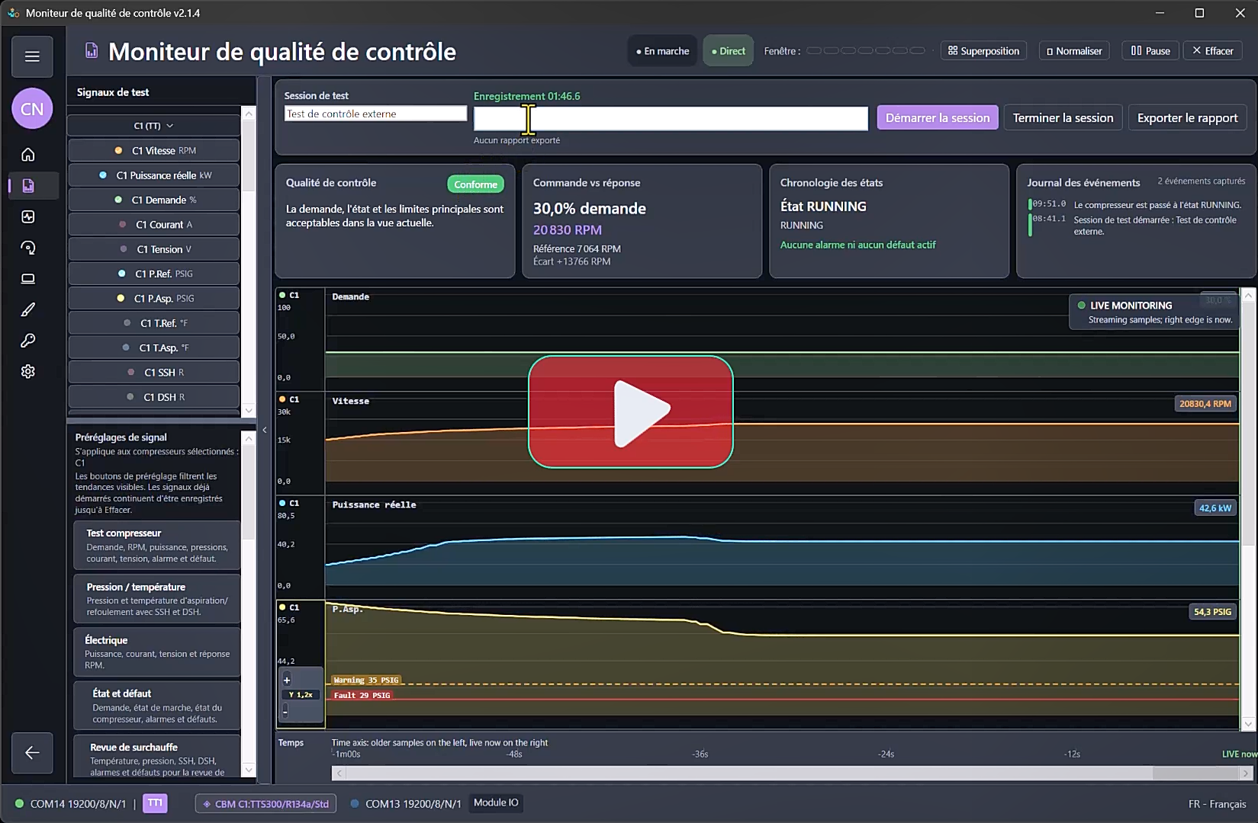
Task: Click Effacer to clear charts
Action: (x=1213, y=51)
